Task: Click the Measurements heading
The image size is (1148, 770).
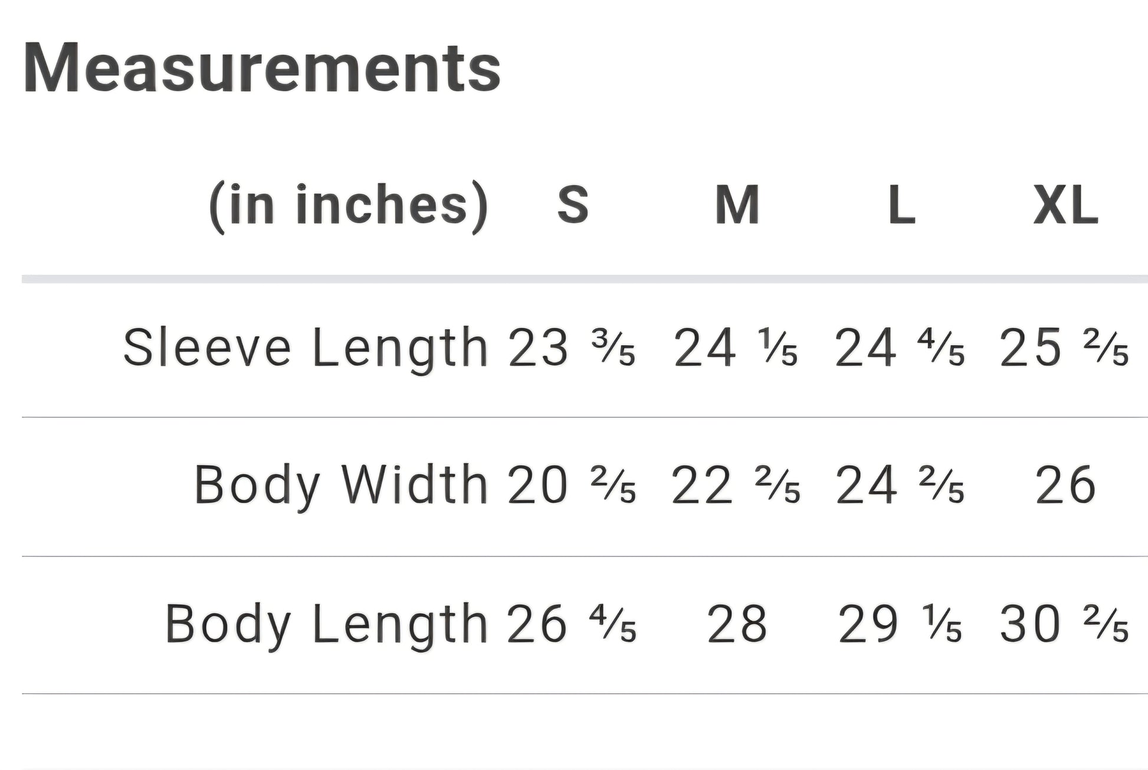Action: (263, 68)
